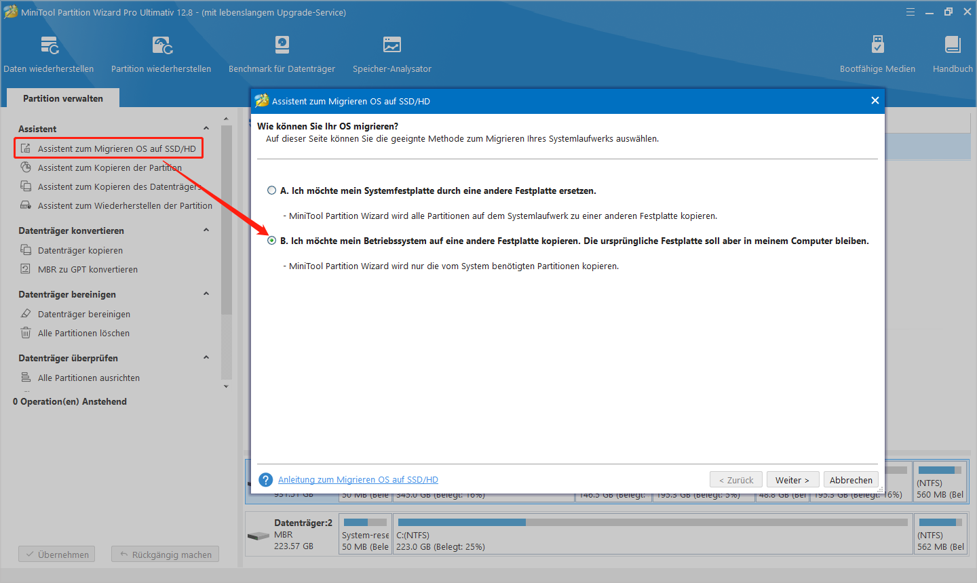Select System-rese 50 MB partition on Datenträger:2

[365, 534]
